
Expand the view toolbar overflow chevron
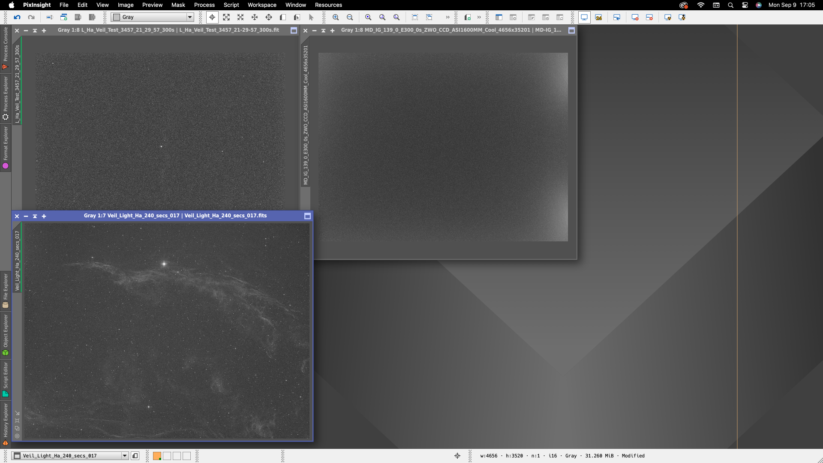tap(448, 17)
